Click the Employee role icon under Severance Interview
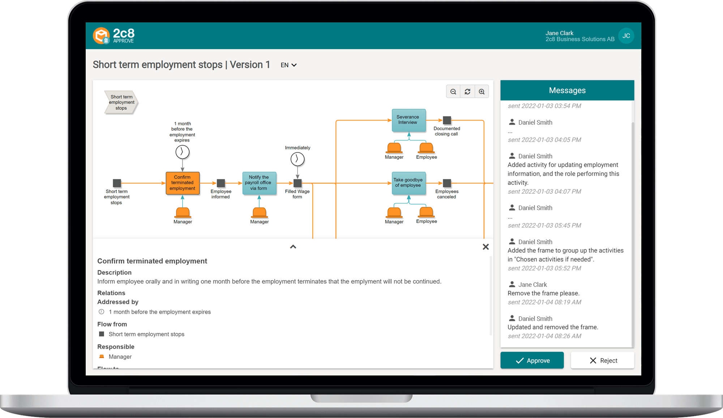Image resolution: width=723 pixels, height=418 pixels. pyautogui.click(x=426, y=148)
